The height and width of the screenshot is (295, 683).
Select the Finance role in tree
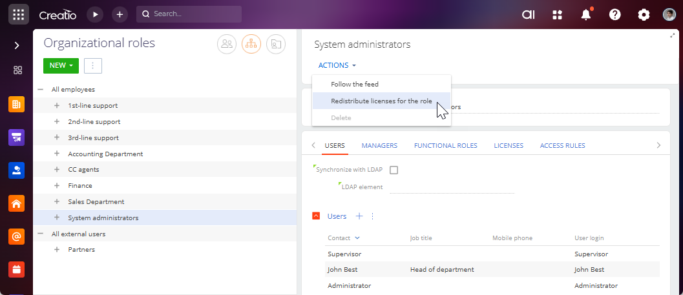81,186
